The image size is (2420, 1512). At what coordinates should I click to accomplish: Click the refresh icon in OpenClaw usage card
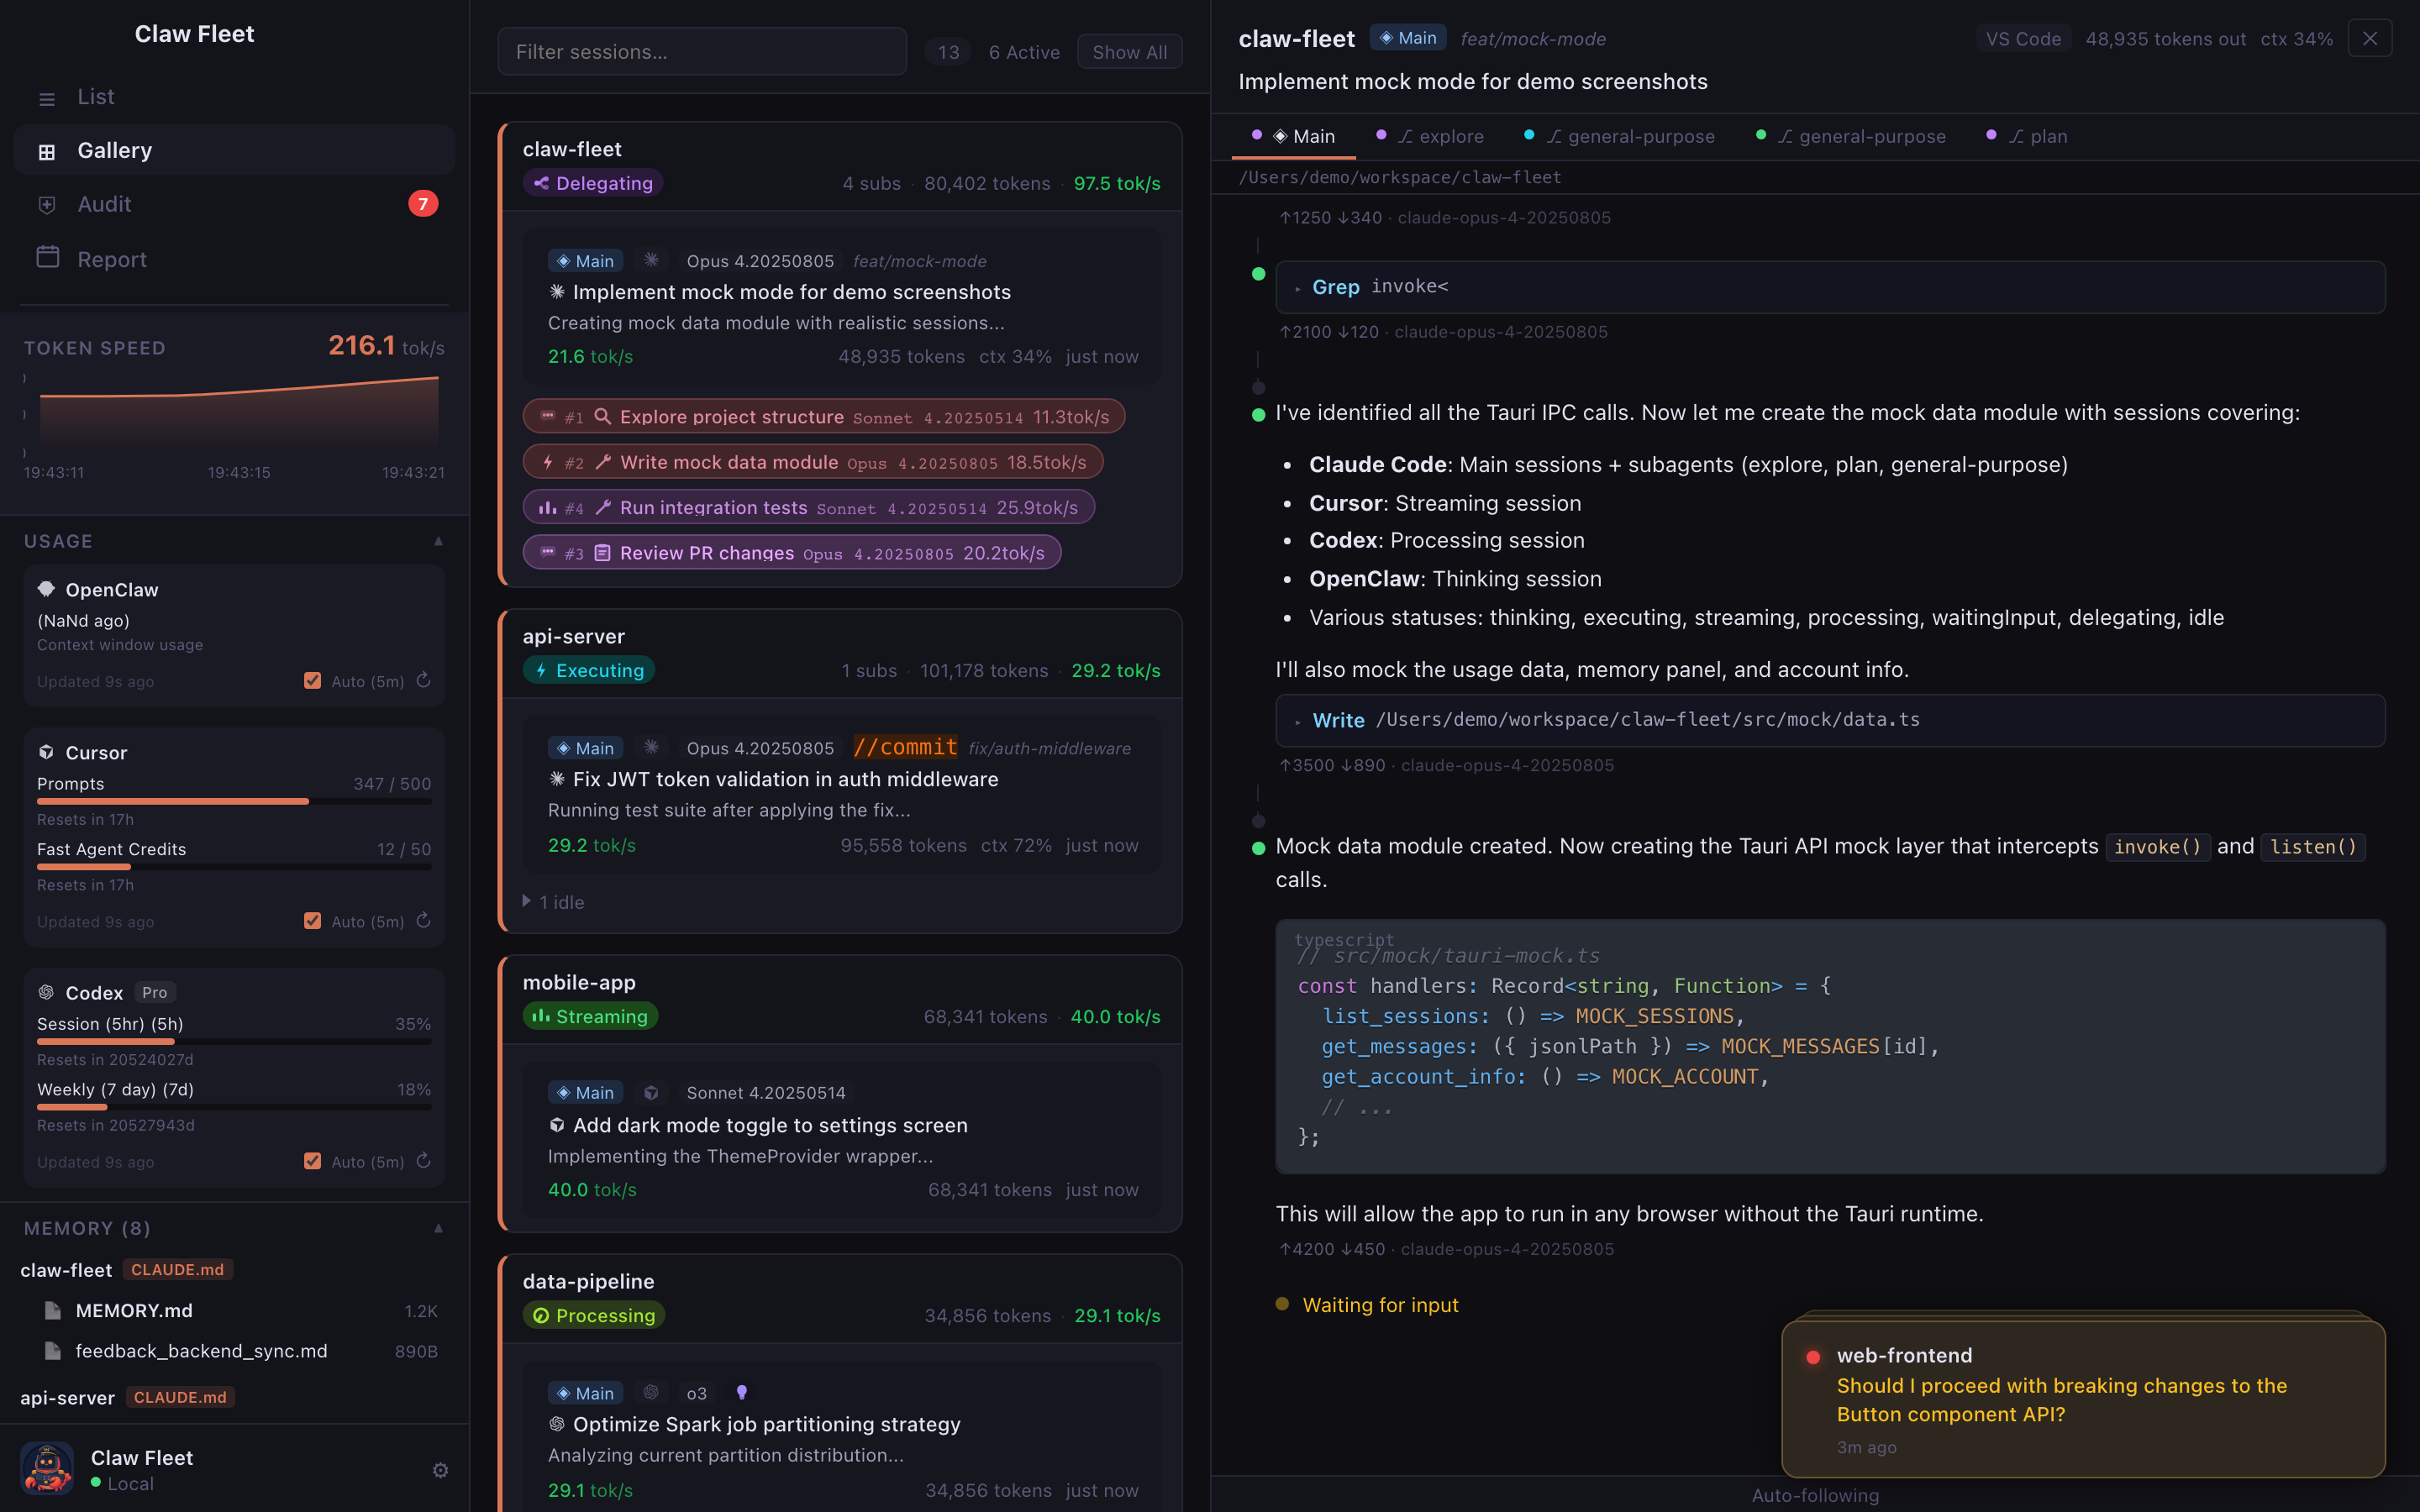(x=424, y=680)
